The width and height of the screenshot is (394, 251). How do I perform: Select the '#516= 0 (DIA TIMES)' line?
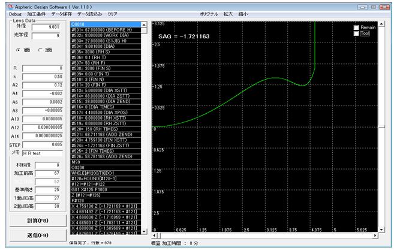click(106, 107)
